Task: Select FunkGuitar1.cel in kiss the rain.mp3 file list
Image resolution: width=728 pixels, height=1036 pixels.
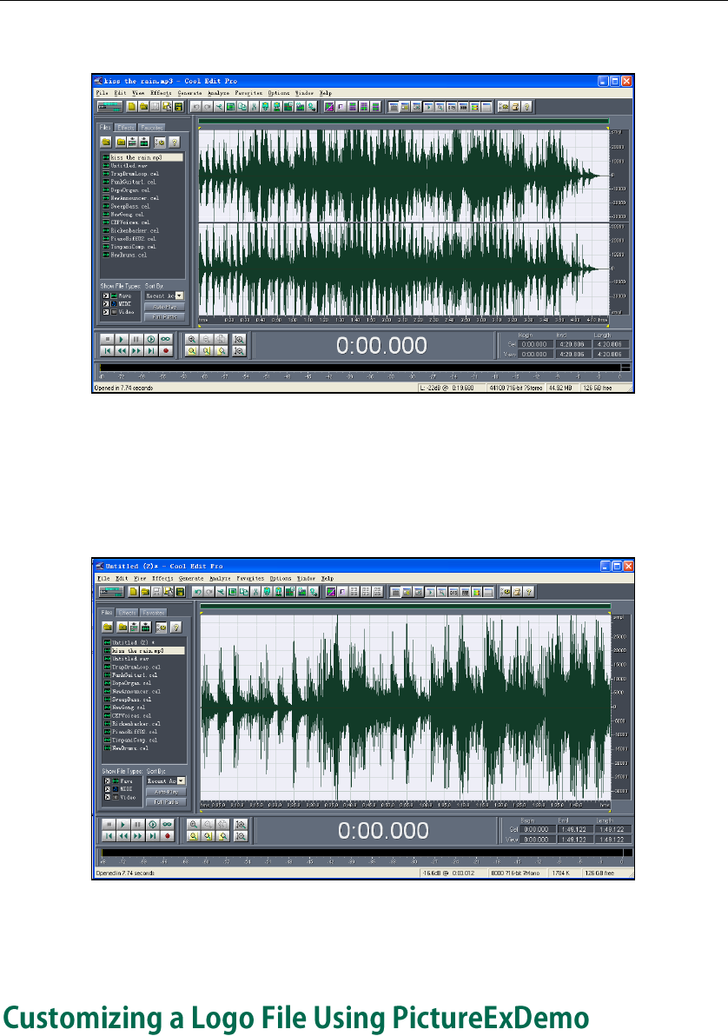Action: [x=133, y=182]
